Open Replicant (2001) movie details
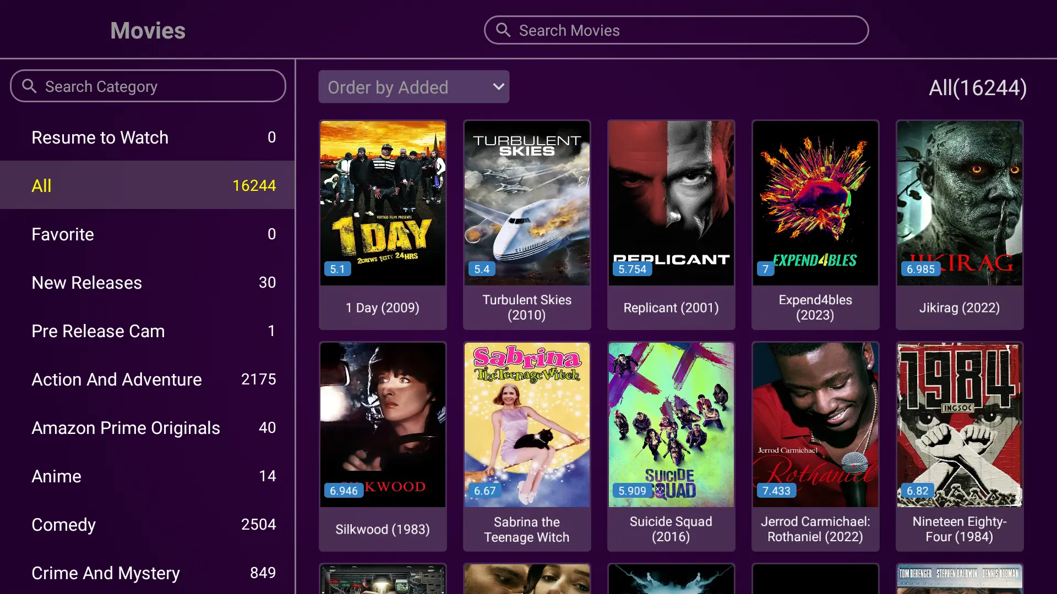This screenshot has width=1057, height=594. coord(671,202)
